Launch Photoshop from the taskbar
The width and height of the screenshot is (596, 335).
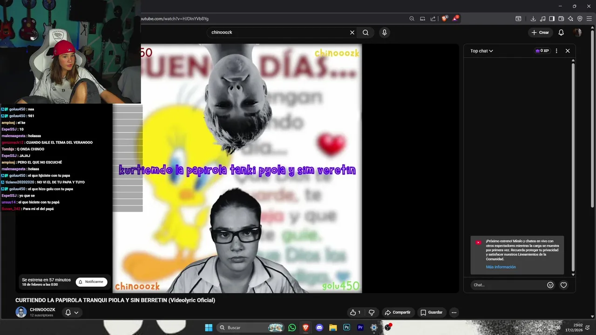click(346, 328)
